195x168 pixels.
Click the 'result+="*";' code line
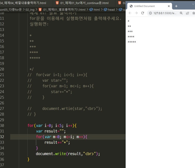[x=57, y=142]
